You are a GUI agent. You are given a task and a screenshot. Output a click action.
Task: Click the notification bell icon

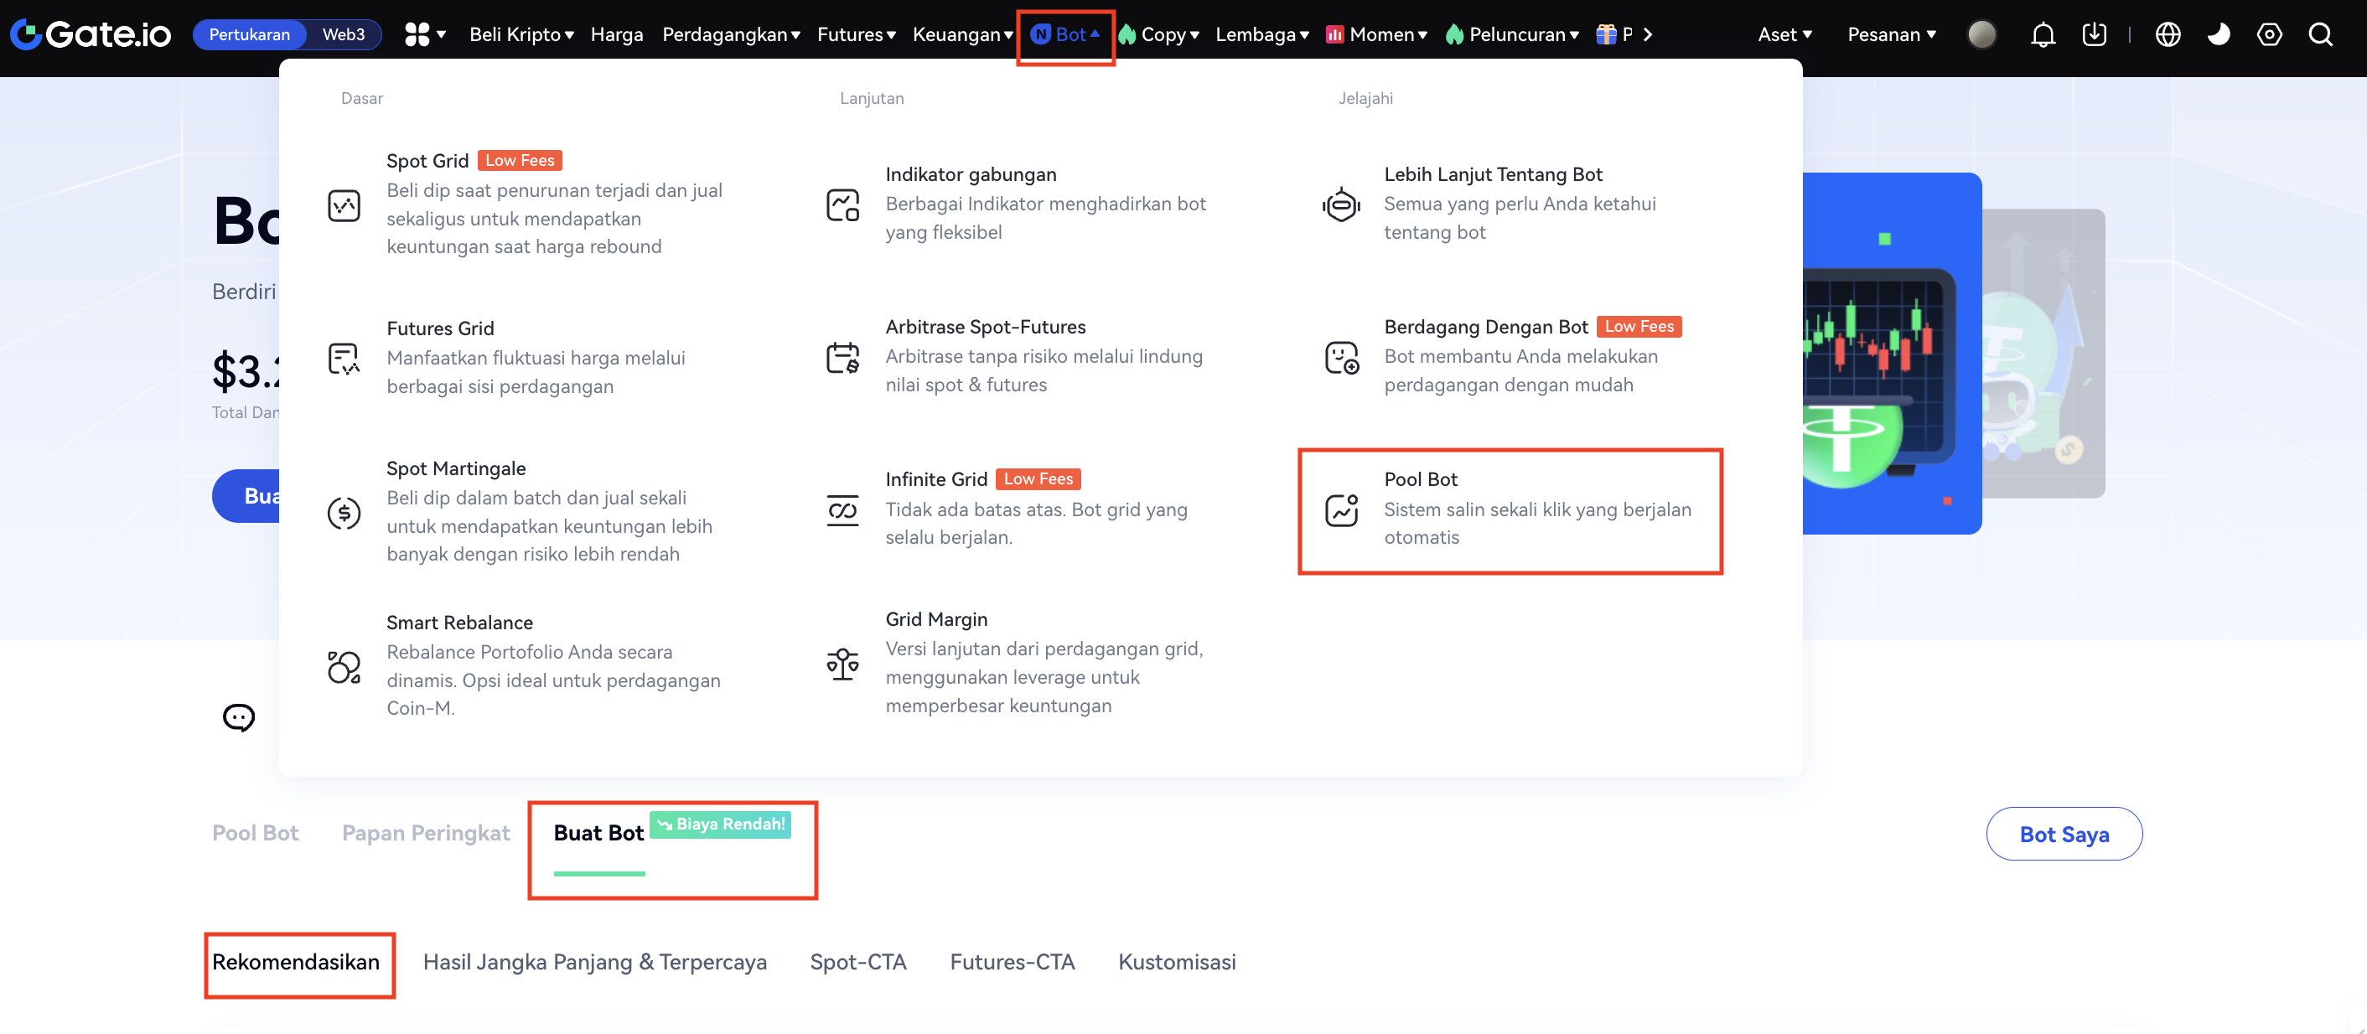click(x=2042, y=35)
